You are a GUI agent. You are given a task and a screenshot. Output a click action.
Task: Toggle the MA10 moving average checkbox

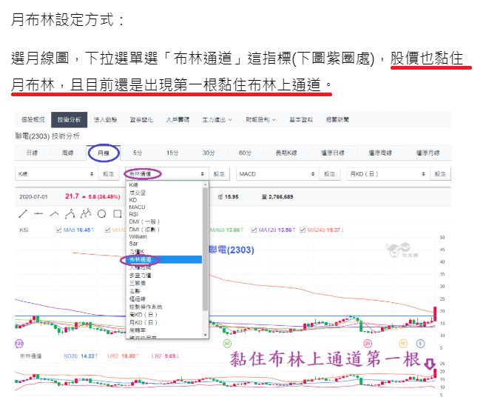click(107, 230)
